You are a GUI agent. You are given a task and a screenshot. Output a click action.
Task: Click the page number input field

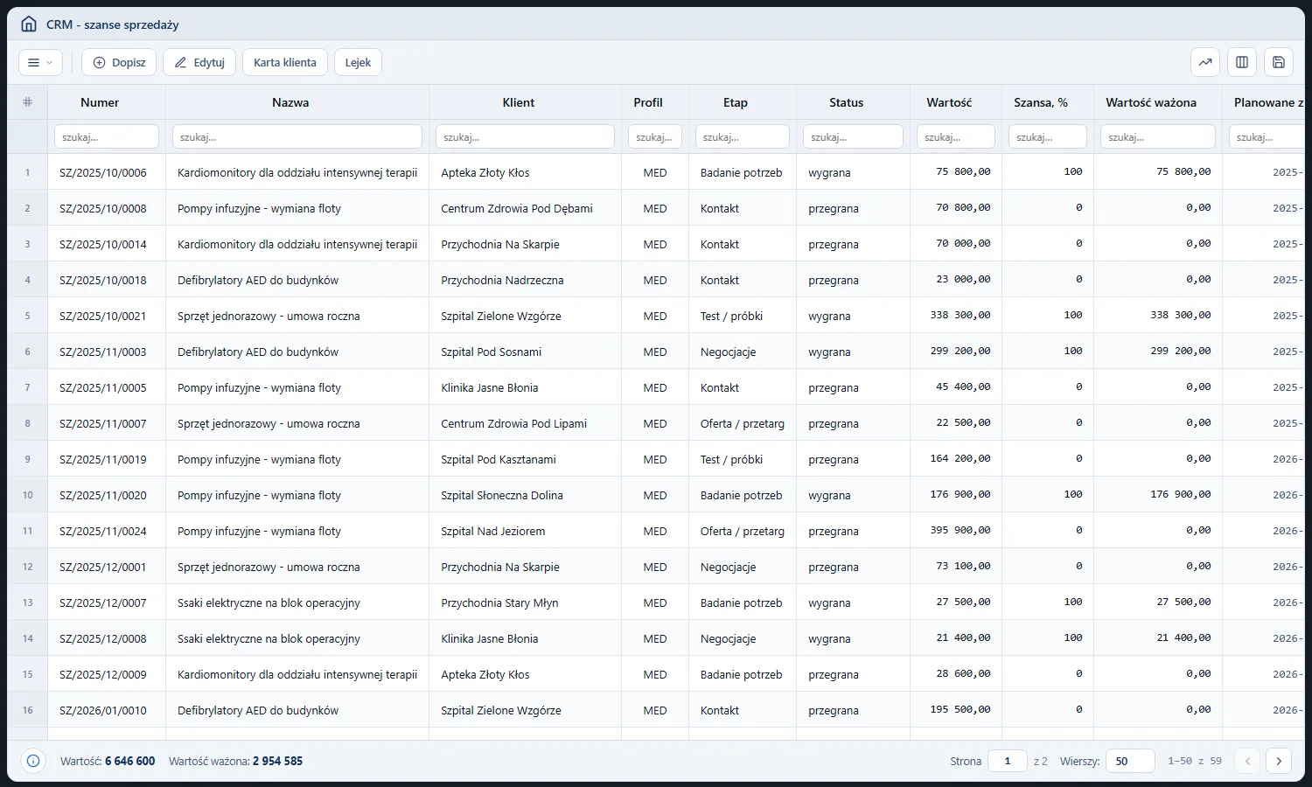[1008, 761]
